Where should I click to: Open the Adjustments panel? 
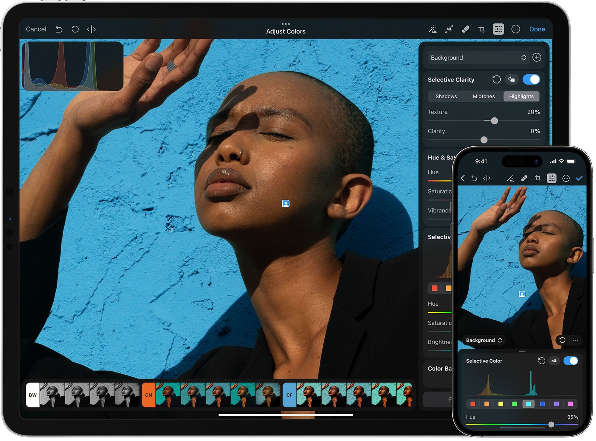point(498,29)
